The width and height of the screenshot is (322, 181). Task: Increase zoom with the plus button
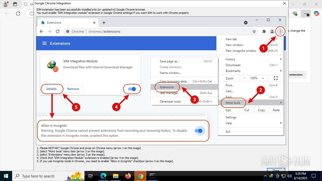click(263, 78)
